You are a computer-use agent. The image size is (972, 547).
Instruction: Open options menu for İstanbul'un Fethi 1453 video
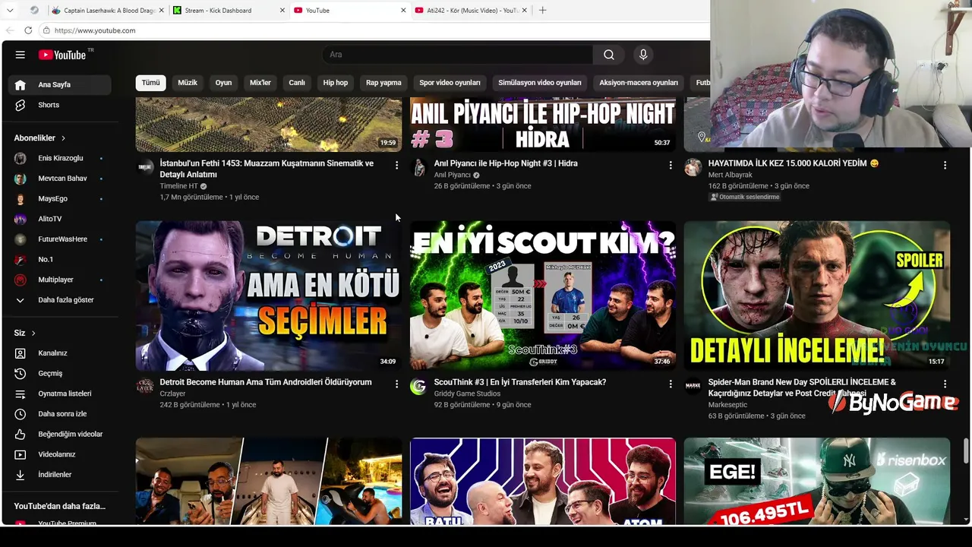(x=396, y=165)
